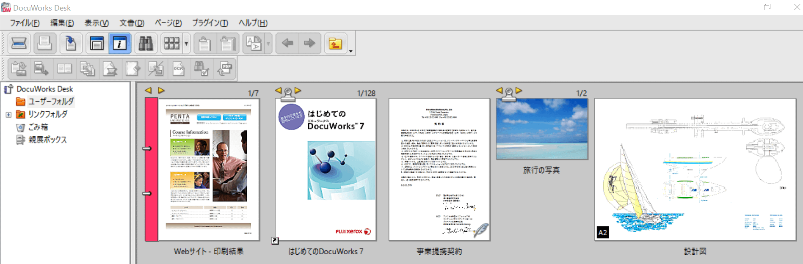Click the open-book icon in plugin toolbar
The height and width of the screenshot is (264, 803).
pyautogui.click(x=64, y=69)
